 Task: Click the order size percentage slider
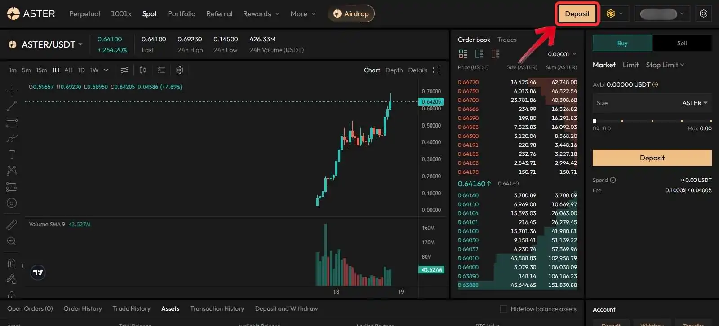click(x=652, y=121)
